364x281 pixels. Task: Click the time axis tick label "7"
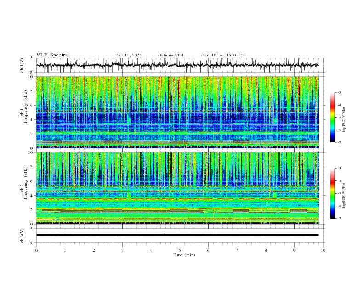pos(237,250)
